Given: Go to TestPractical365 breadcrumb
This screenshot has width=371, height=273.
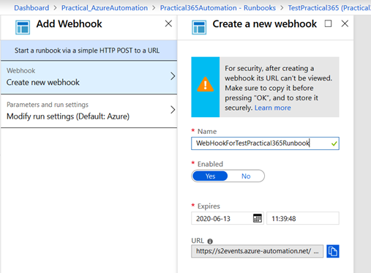Looking at the screenshot, I should (x=329, y=8).
